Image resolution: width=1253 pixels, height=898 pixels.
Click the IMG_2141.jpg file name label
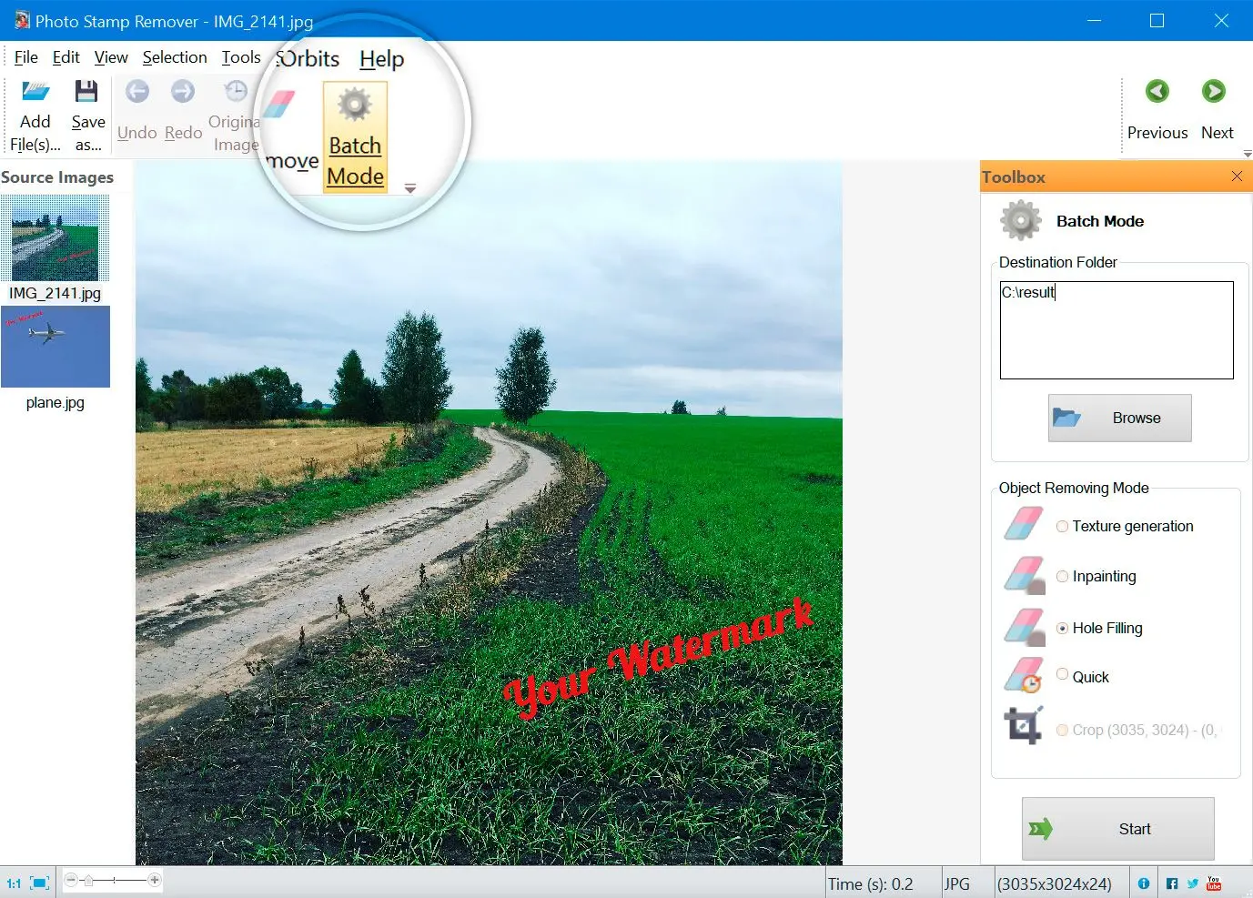click(x=55, y=293)
